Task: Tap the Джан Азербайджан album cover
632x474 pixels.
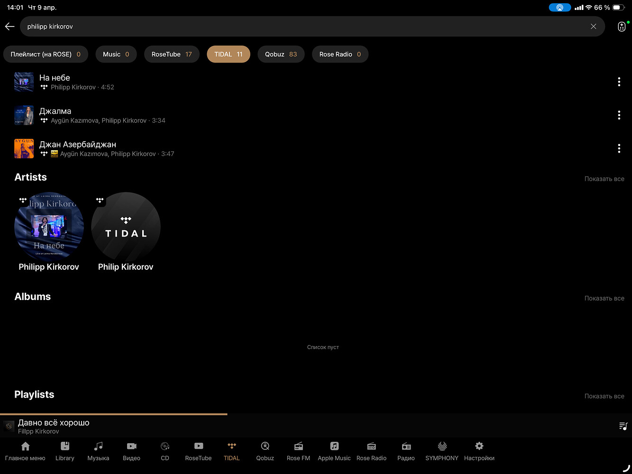Action: tap(24, 148)
